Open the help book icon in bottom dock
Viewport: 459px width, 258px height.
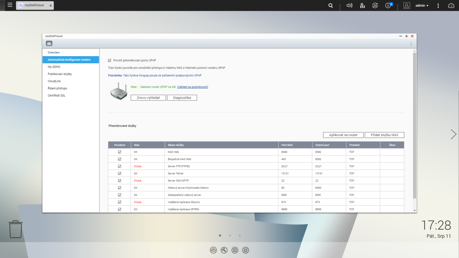[235, 250]
